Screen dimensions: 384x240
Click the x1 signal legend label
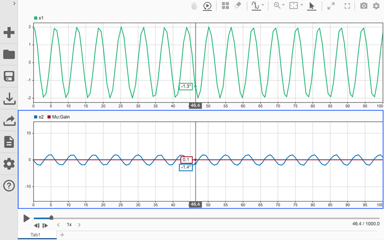41,18
